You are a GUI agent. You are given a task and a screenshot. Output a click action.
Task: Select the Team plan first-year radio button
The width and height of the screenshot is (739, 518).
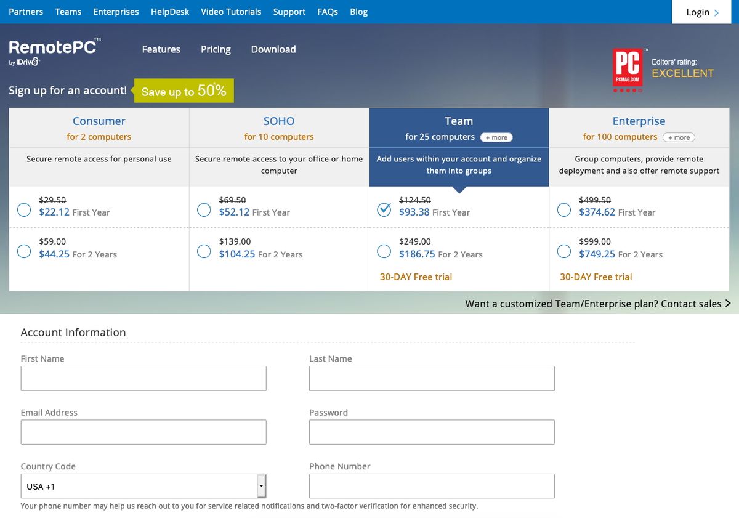tap(384, 209)
